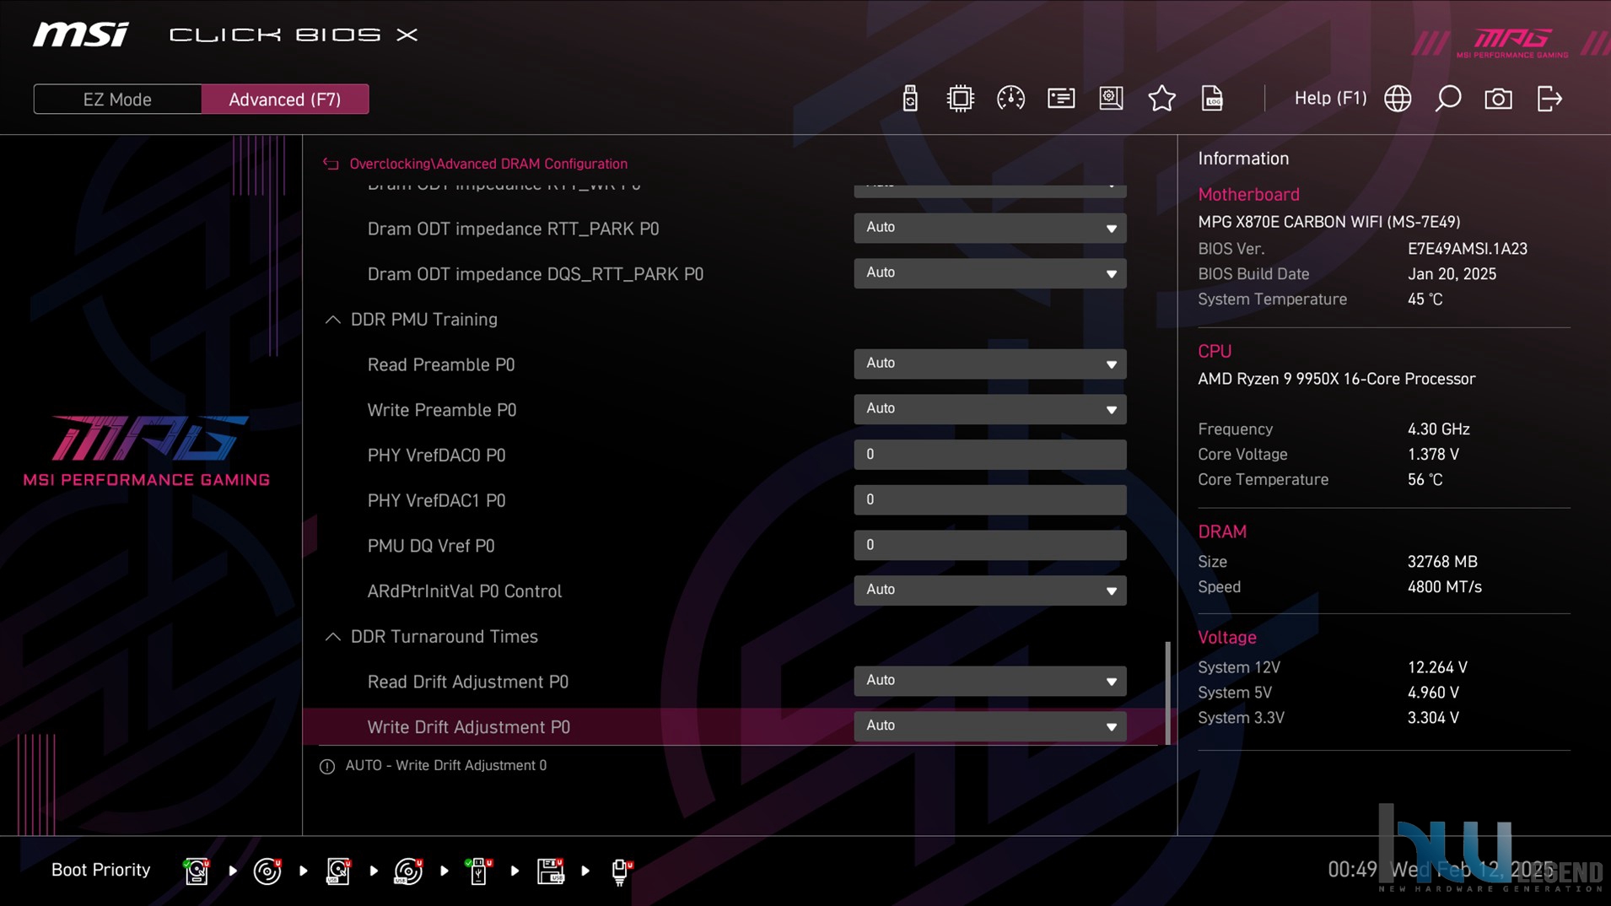This screenshot has height=906, width=1611.
Task: Go back using the breadcrumb return arrow
Action: [331, 164]
